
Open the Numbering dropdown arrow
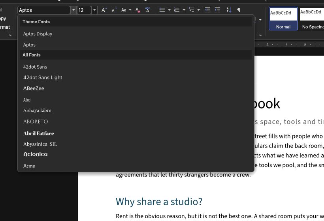(184, 10)
